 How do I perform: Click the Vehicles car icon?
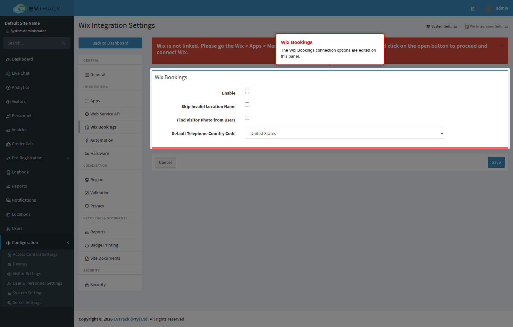pyautogui.click(x=8, y=130)
